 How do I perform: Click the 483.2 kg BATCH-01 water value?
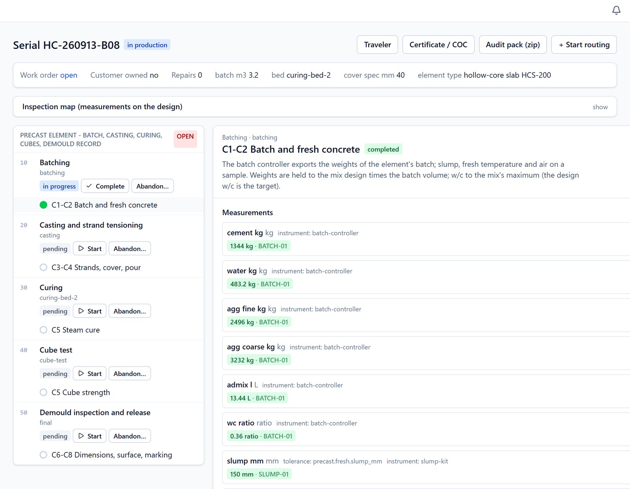point(260,284)
